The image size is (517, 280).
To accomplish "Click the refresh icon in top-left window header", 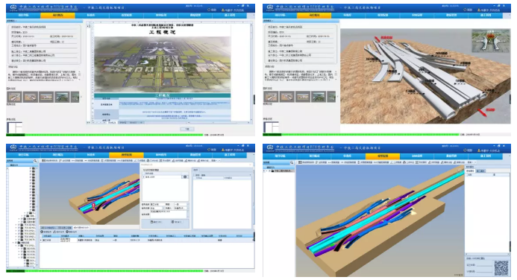I will [x=209, y=10].
